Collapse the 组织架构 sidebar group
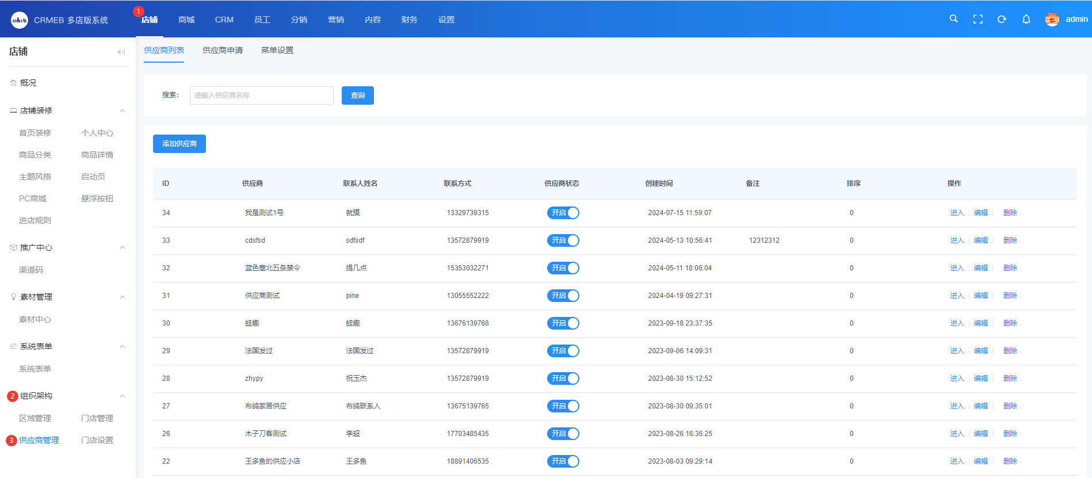This screenshot has height=478, width=1092. click(x=122, y=396)
